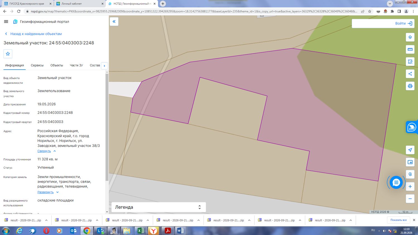Click the Войти login button
This screenshot has width=418, height=235.
[404, 24]
